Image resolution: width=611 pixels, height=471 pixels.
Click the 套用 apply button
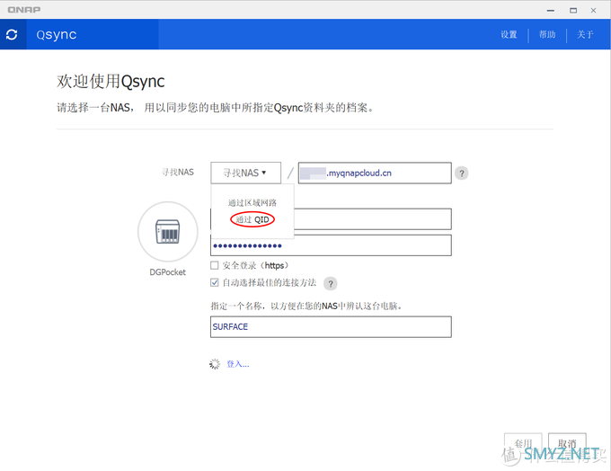tap(523, 444)
